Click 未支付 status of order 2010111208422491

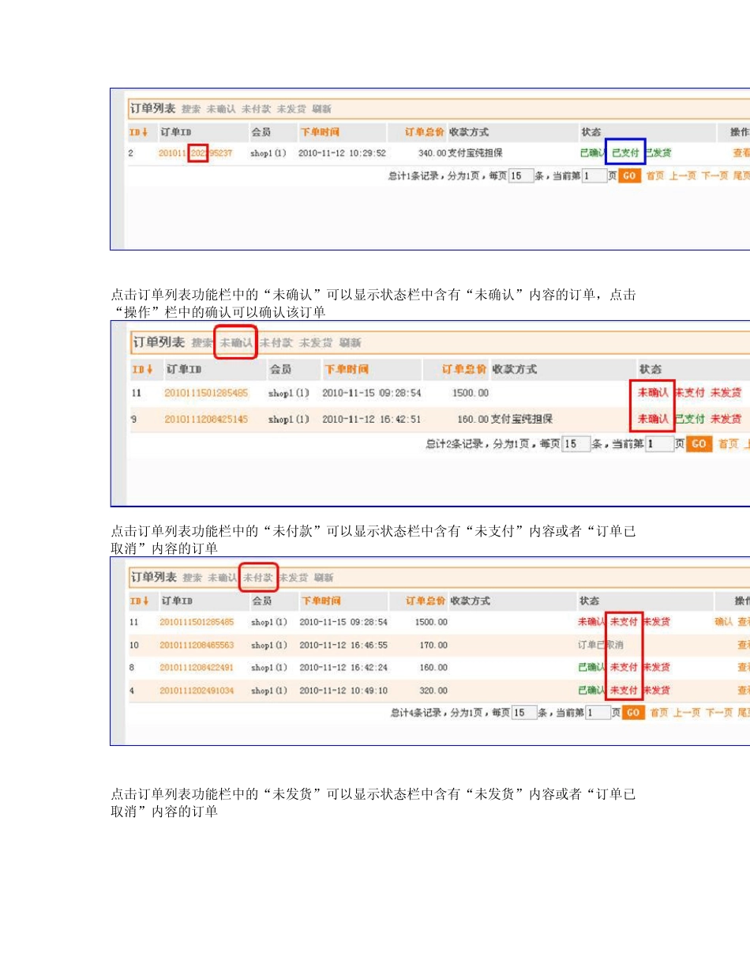(624, 668)
